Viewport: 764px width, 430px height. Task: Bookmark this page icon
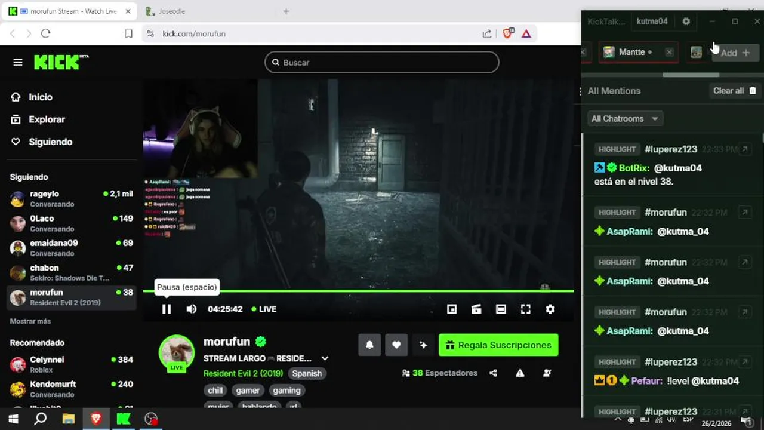[x=128, y=34]
